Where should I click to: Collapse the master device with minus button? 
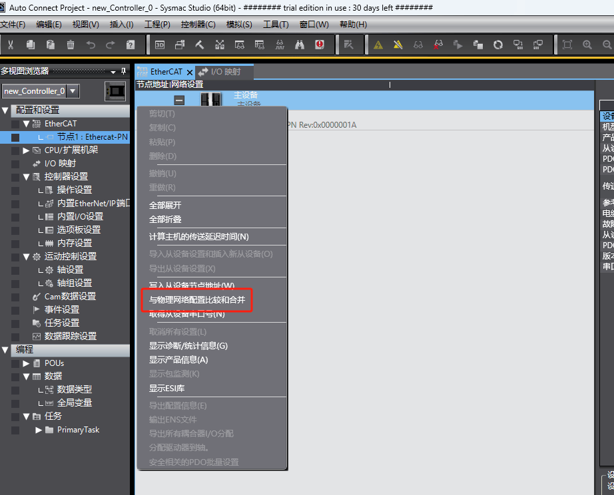click(179, 100)
